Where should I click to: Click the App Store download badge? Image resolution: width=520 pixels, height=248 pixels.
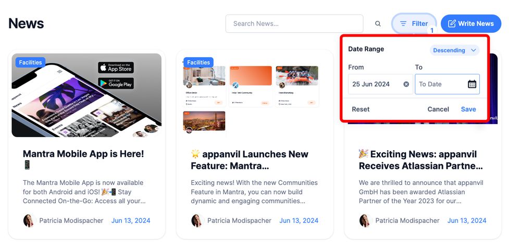click(116, 67)
